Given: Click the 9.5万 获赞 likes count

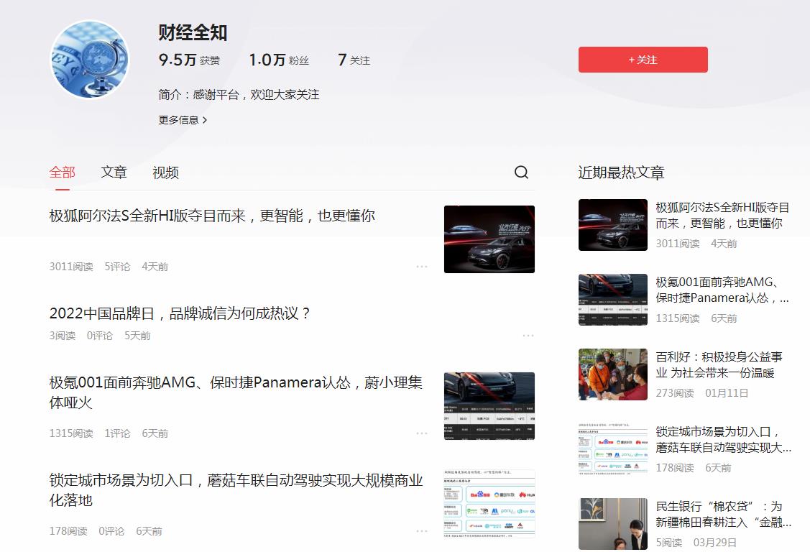Looking at the screenshot, I should pos(189,60).
